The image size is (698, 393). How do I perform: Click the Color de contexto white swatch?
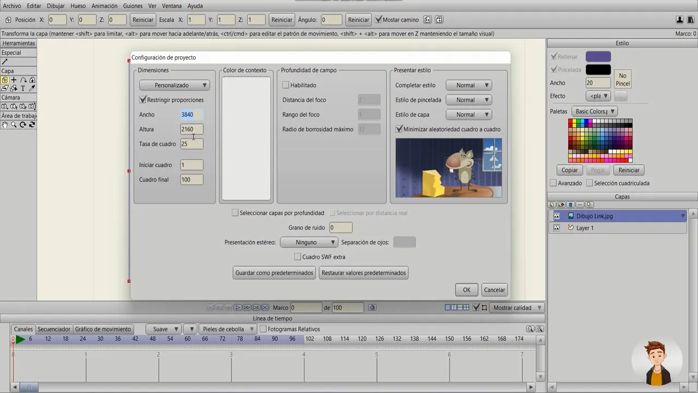[x=246, y=139]
